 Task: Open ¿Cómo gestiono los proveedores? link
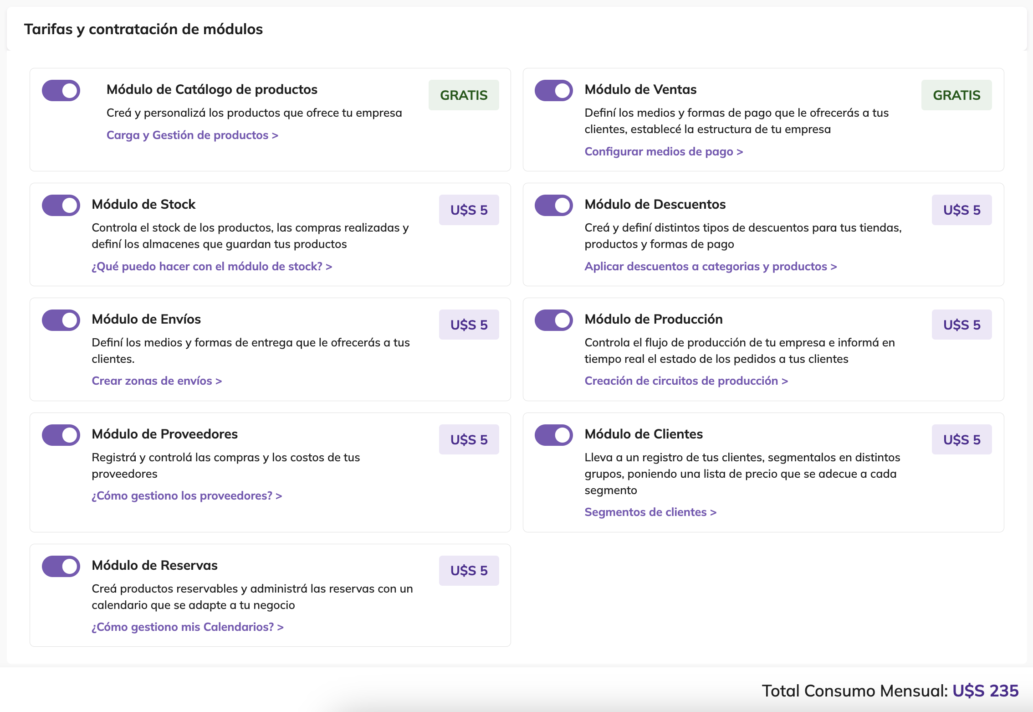(186, 496)
